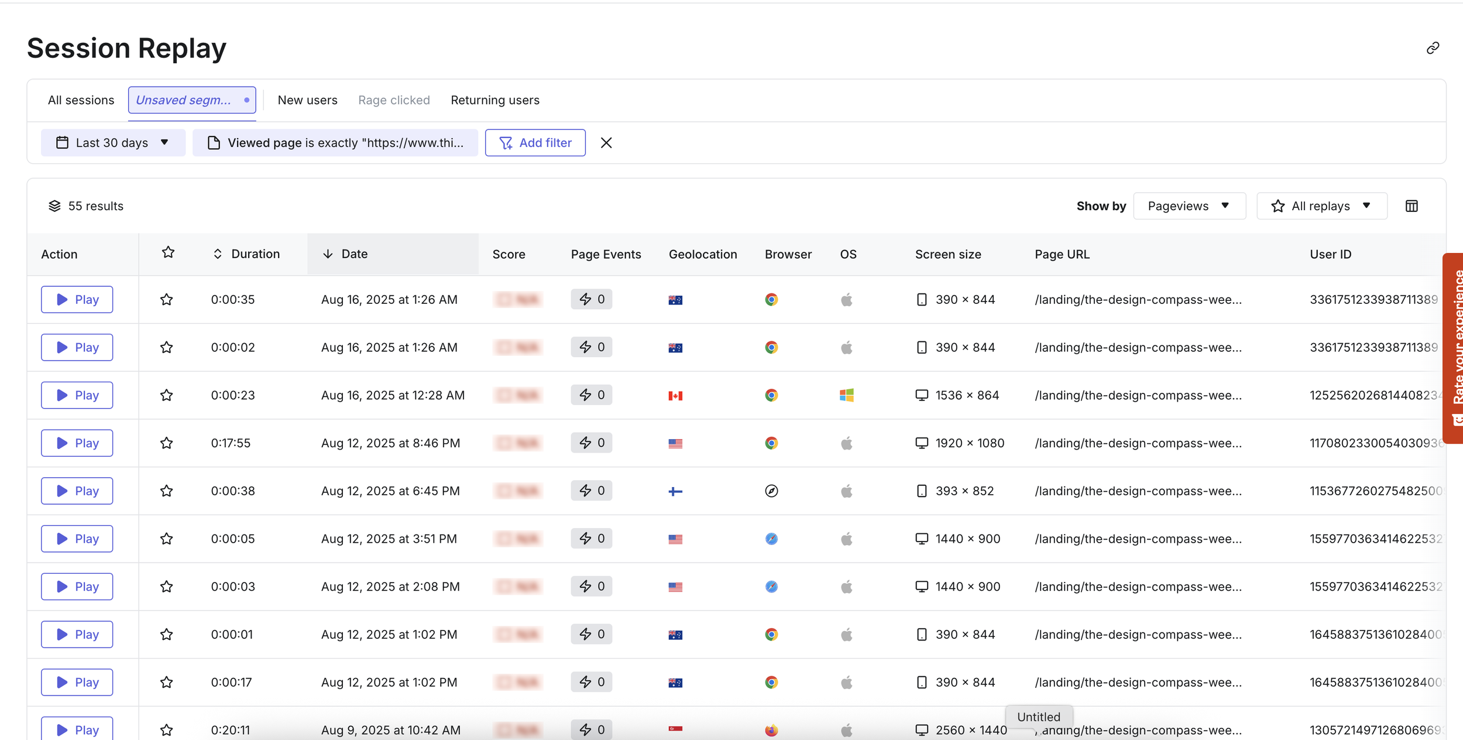This screenshot has width=1463, height=740.
Task: Click Safari compass icon for 0:00:38 session
Action: click(771, 491)
